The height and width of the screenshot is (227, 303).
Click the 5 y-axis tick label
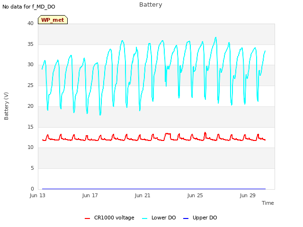click(32, 168)
